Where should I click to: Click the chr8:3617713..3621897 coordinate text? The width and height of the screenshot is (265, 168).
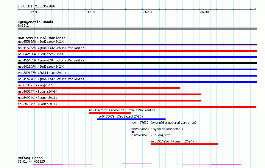pos(37,7)
